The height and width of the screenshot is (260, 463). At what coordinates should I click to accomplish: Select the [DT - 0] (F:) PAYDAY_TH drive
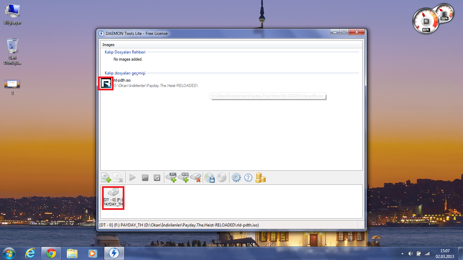(113, 197)
